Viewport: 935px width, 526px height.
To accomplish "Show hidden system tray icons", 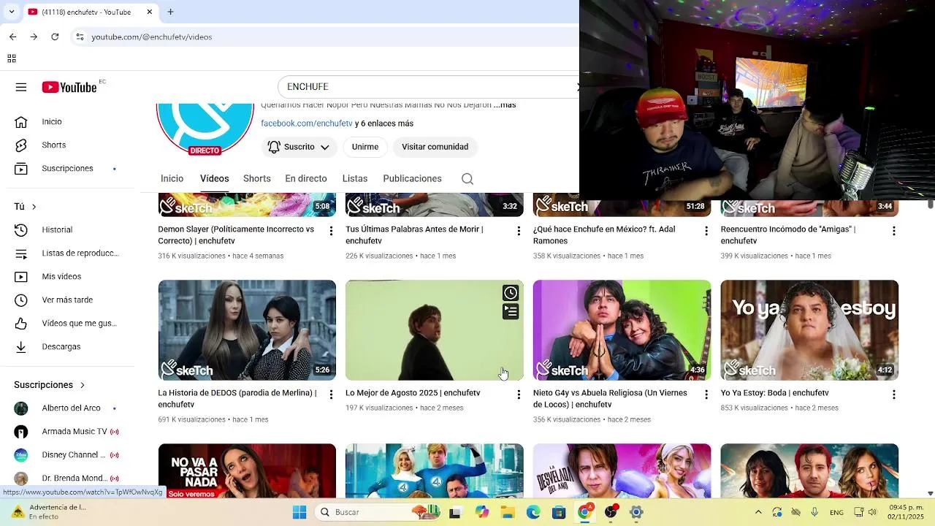I will tap(758, 512).
